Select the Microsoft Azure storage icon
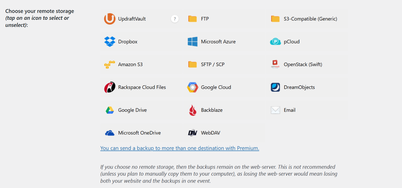The height and width of the screenshot is (188, 402). (192, 41)
